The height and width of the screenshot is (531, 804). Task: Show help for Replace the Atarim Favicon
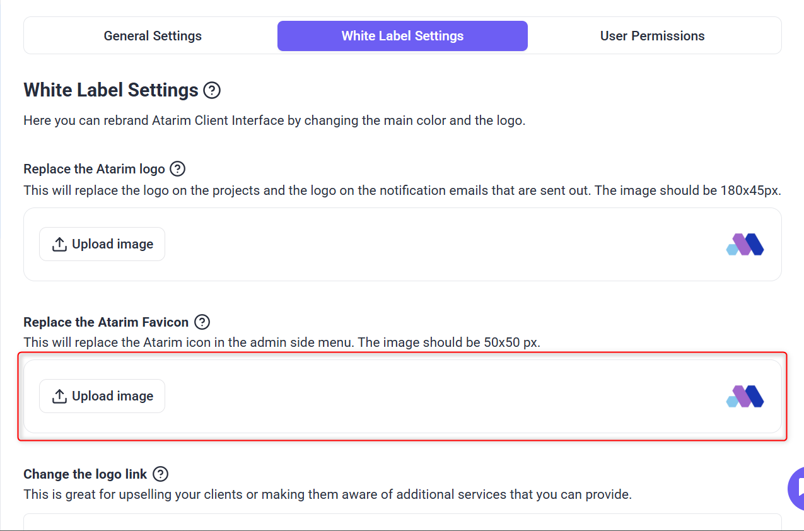202,322
